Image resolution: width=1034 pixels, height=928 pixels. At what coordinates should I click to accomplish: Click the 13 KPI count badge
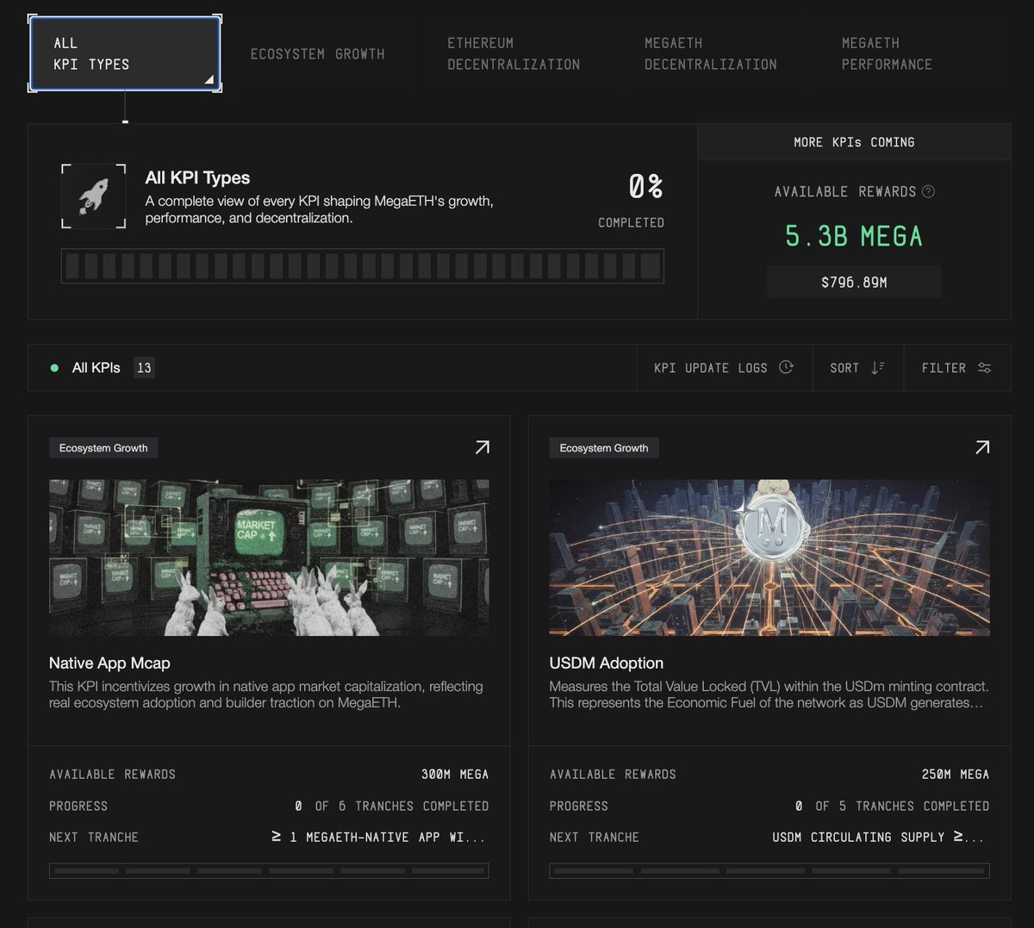[144, 368]
